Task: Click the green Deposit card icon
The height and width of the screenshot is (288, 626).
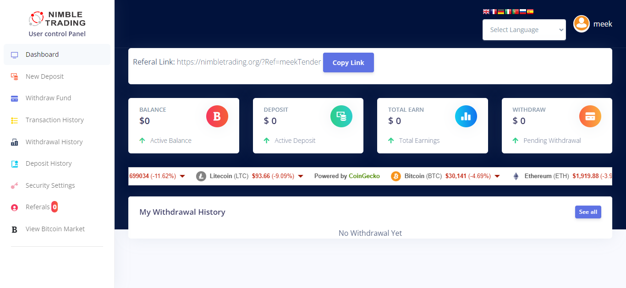Action: [341, 116]
